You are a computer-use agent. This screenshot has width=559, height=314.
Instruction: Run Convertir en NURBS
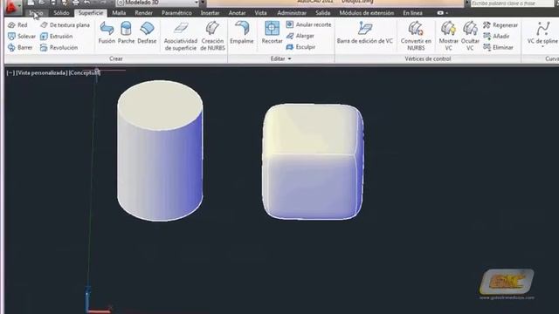click(416, 37)
